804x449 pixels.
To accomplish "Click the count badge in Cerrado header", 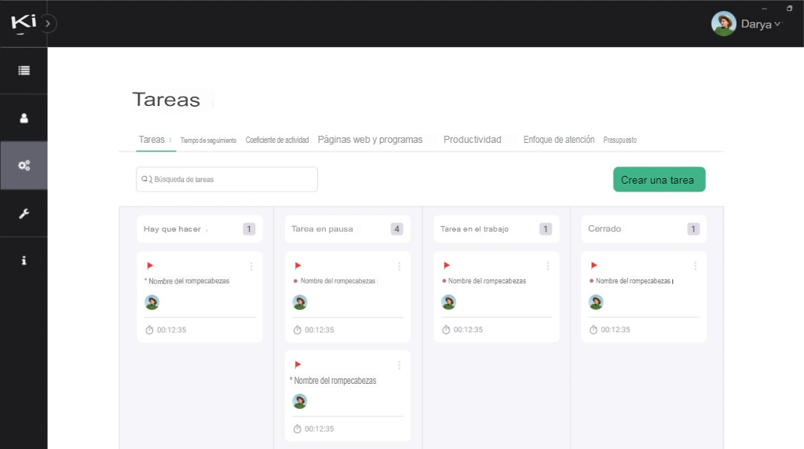I will coord(693,229).
